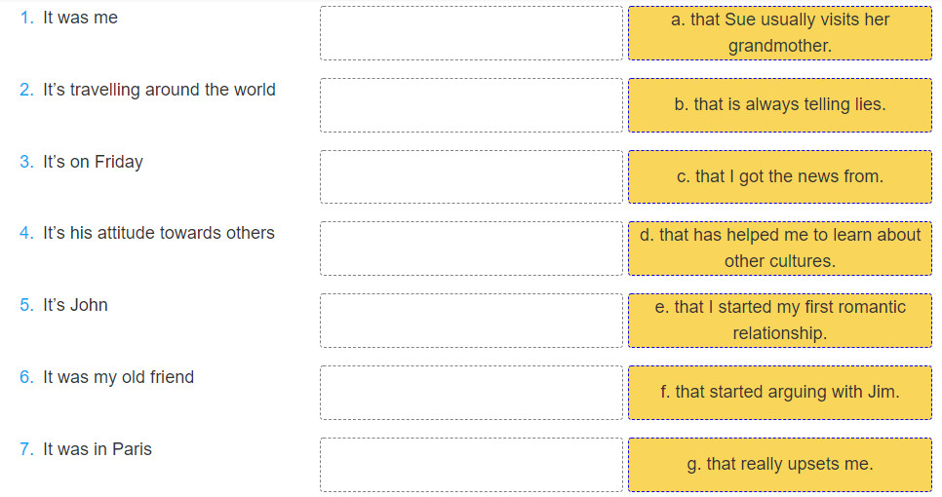Click the empty drop box beside 'It's John'

(x=471, y=321)
